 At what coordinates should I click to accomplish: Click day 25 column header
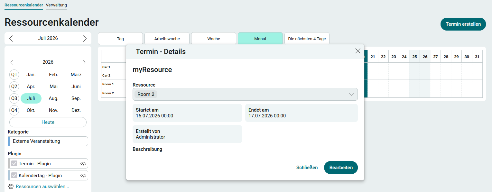[414, 57]
